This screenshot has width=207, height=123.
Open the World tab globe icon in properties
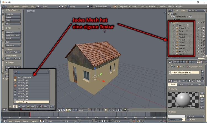pos(184,62)
